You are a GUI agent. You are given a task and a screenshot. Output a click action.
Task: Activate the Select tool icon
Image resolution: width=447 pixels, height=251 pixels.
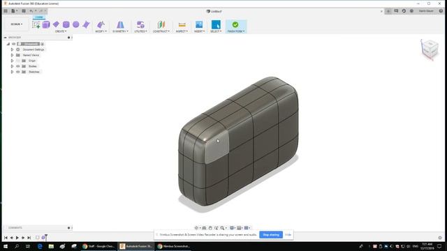tap(216, 25)
